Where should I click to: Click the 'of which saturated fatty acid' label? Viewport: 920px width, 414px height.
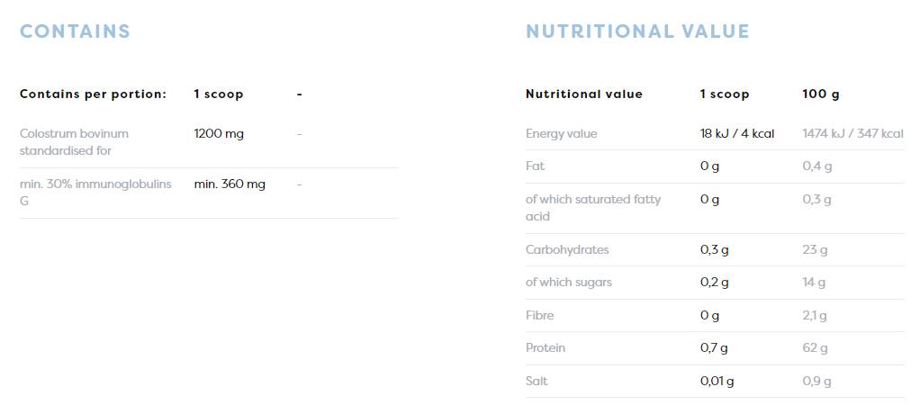coord(592,207)
